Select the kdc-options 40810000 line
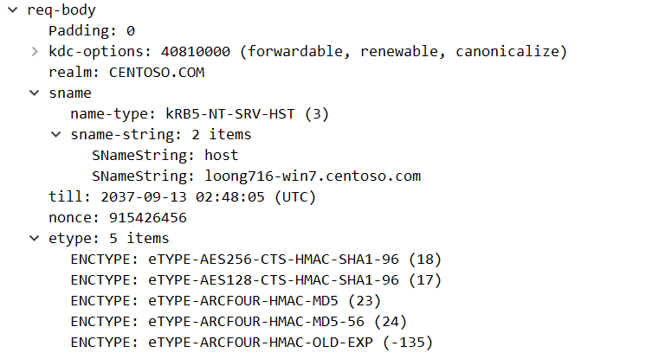The width and height of the screenshot is (646, 359). click(307, 52)
